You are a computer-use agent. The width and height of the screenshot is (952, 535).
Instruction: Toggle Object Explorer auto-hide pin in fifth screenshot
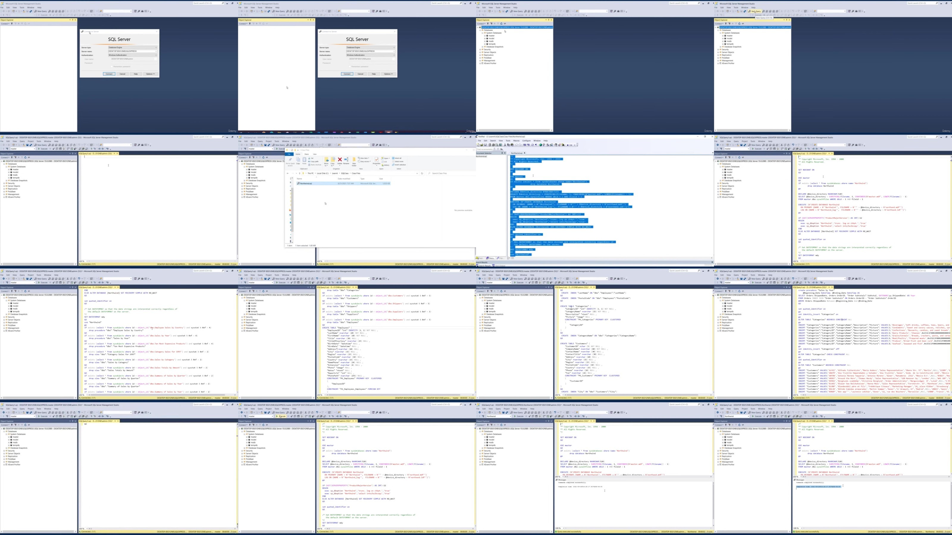(x=72, y=154)
